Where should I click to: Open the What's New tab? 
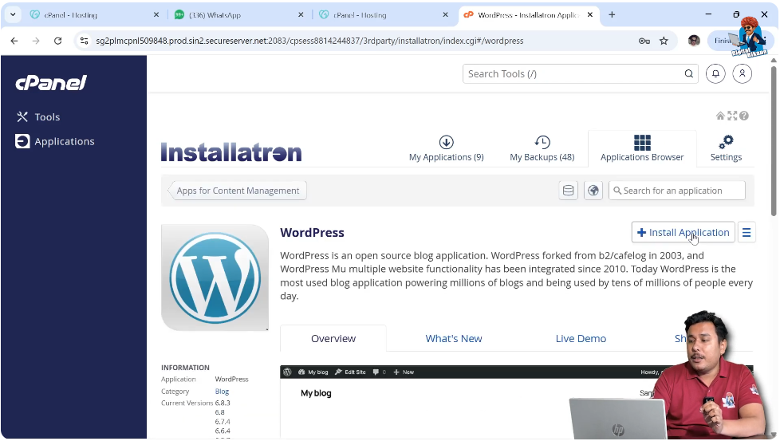[454, 339]
